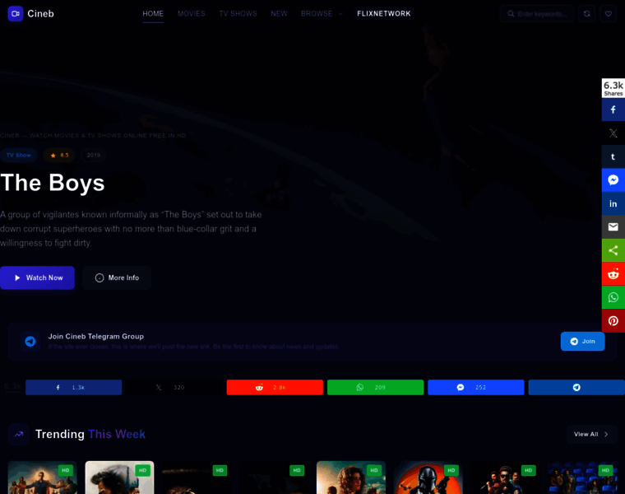
Task: Click the Watch Now button
Action: click(37, 277)
